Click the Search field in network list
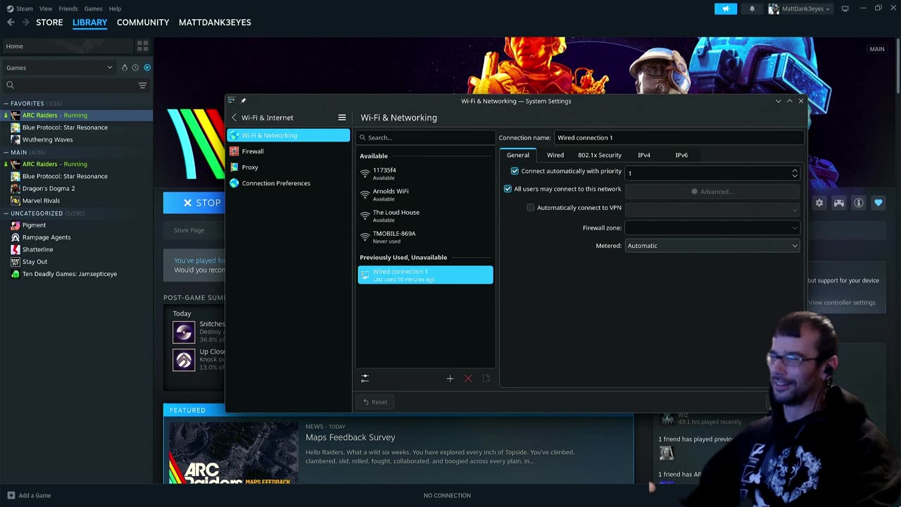Image resolution: width=901 pixels, height=507 pixels. (x=426, y=137)
